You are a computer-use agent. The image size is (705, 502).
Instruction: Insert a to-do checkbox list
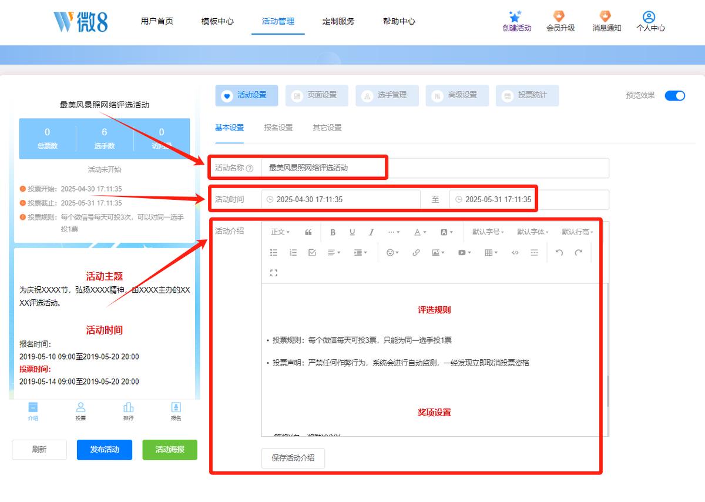coord(313,252)
